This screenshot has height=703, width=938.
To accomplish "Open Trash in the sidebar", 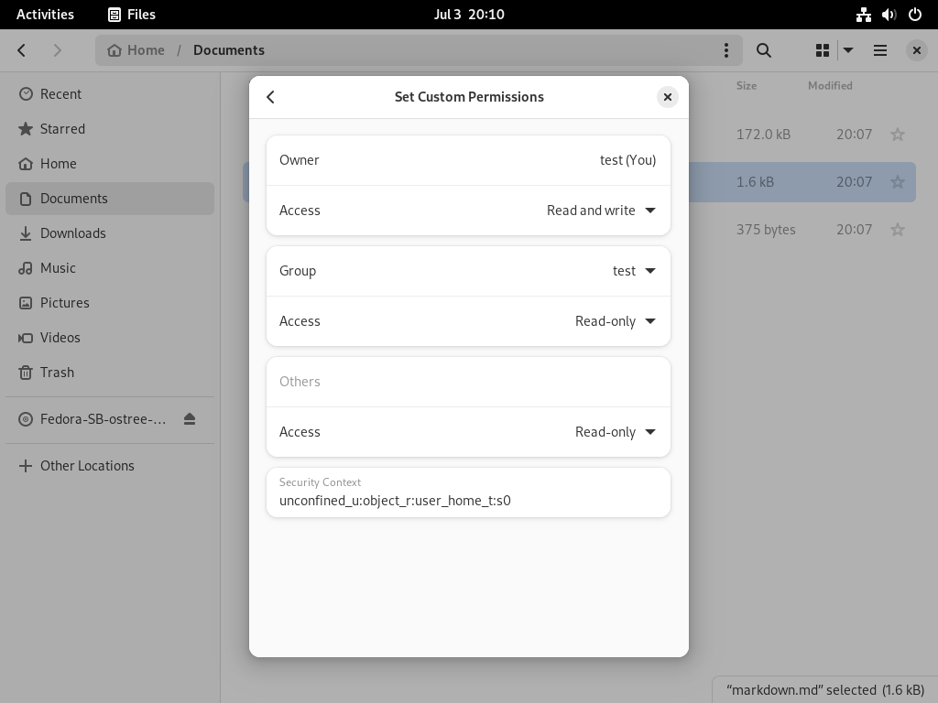I will [x=110, y=372].
